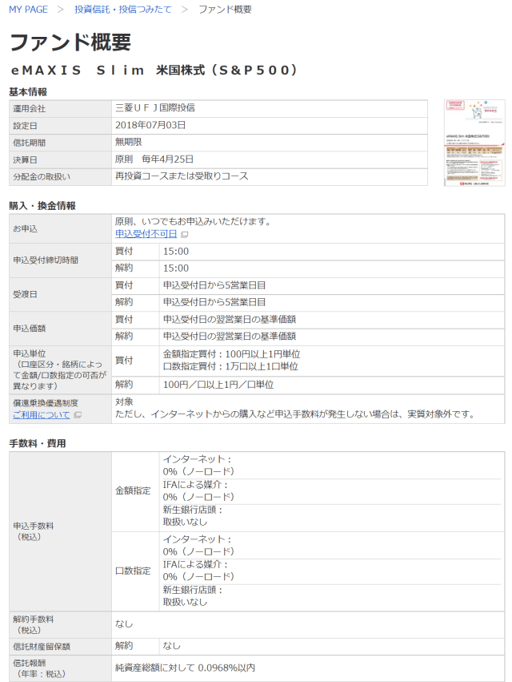
Task: Click the 申込単位 row label
Action: point(59,369)
